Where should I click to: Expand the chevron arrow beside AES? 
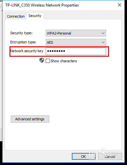[x=103, y=42]
